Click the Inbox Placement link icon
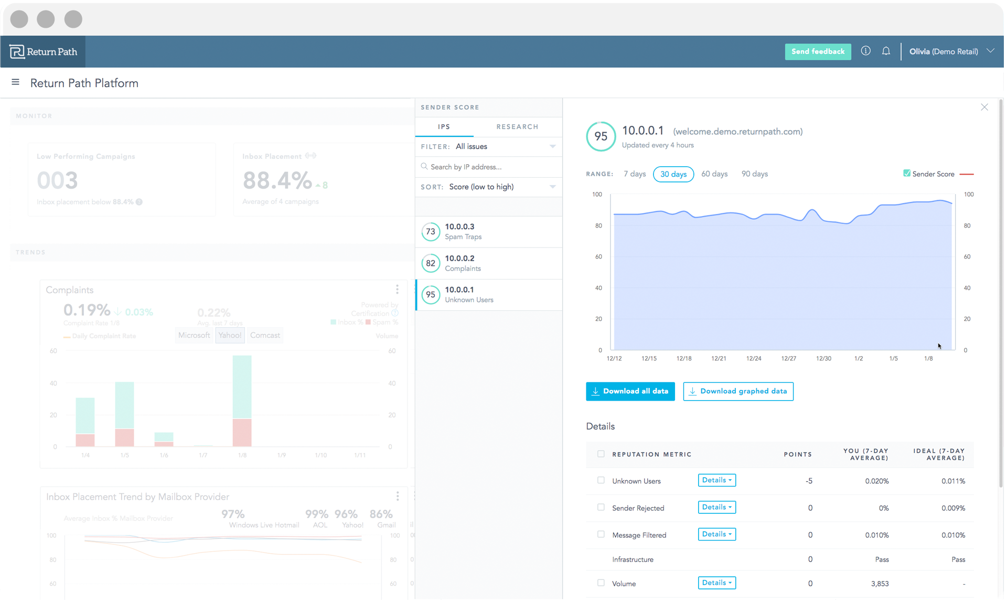Viewport: 1007px width, 602px height. 310,156
